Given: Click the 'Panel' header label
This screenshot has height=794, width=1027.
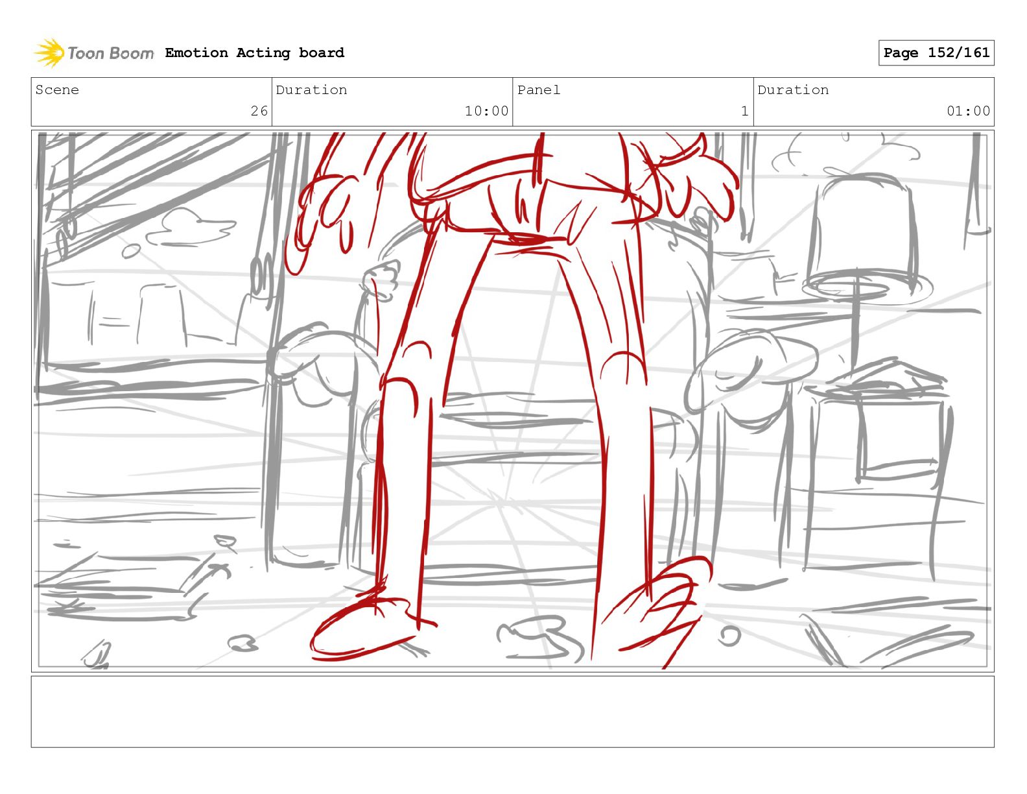Looking at the screenshot, I should [539, 90].
